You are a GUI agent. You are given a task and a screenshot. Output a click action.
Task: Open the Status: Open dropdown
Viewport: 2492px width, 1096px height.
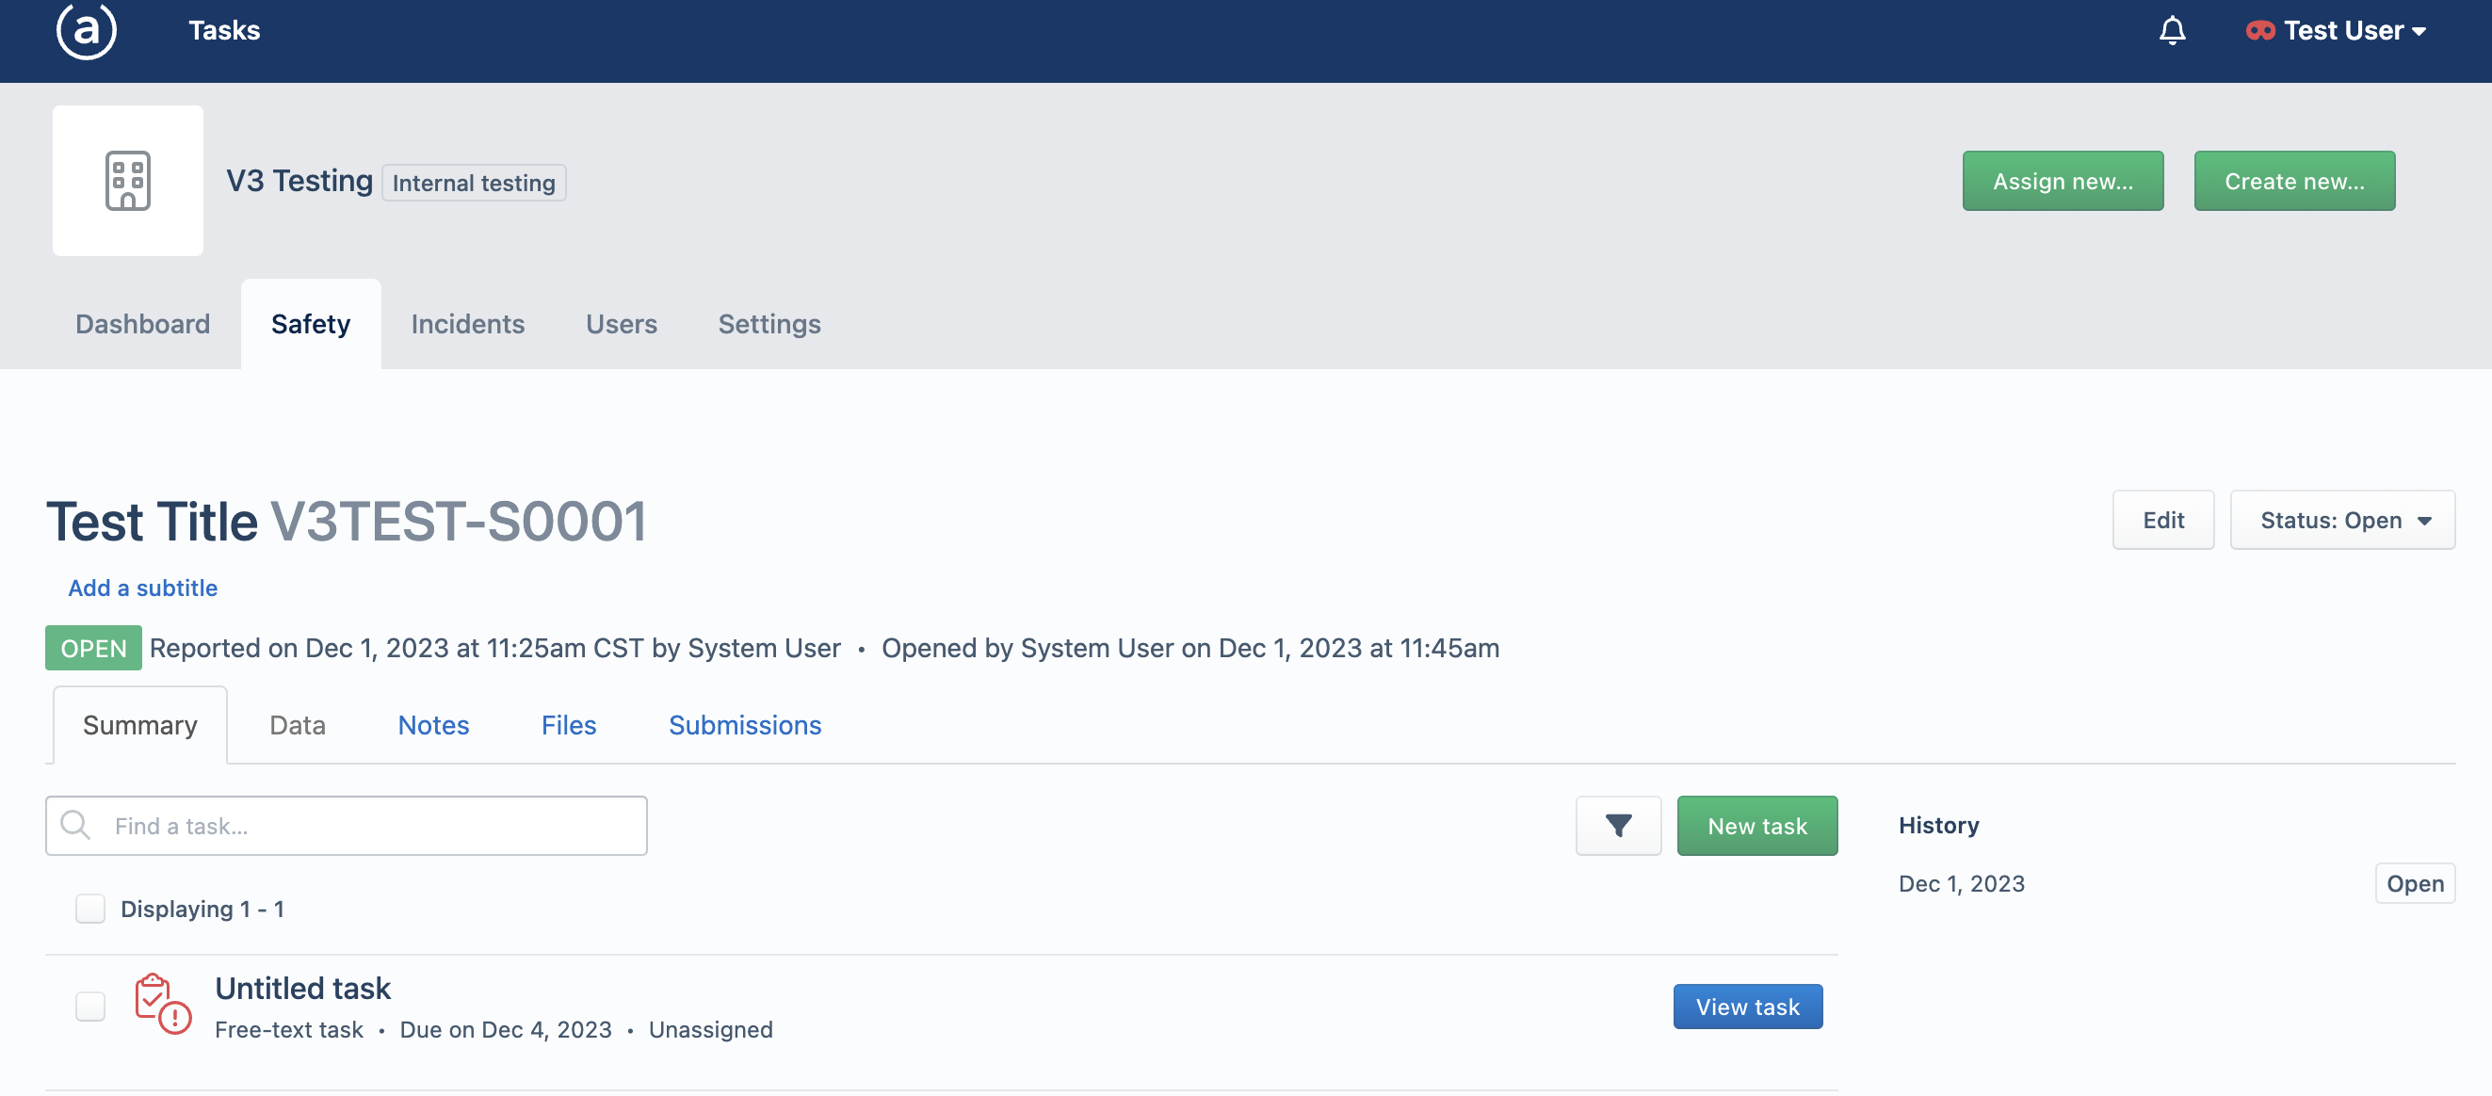[x=2342, y=521]
